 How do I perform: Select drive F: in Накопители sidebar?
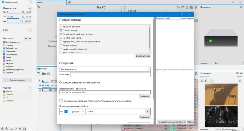coord(17,21)
